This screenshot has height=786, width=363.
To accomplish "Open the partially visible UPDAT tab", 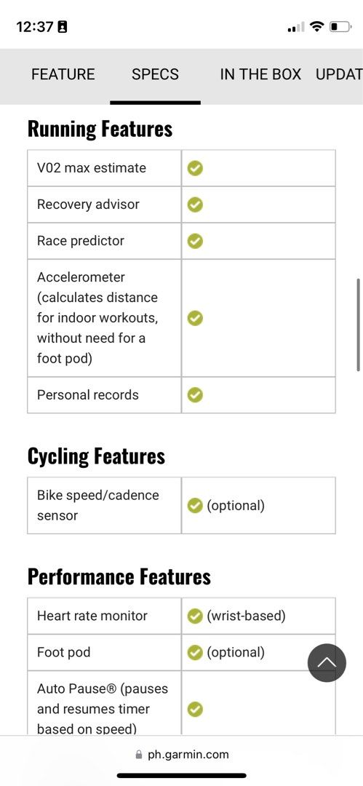I will [339, 75].
